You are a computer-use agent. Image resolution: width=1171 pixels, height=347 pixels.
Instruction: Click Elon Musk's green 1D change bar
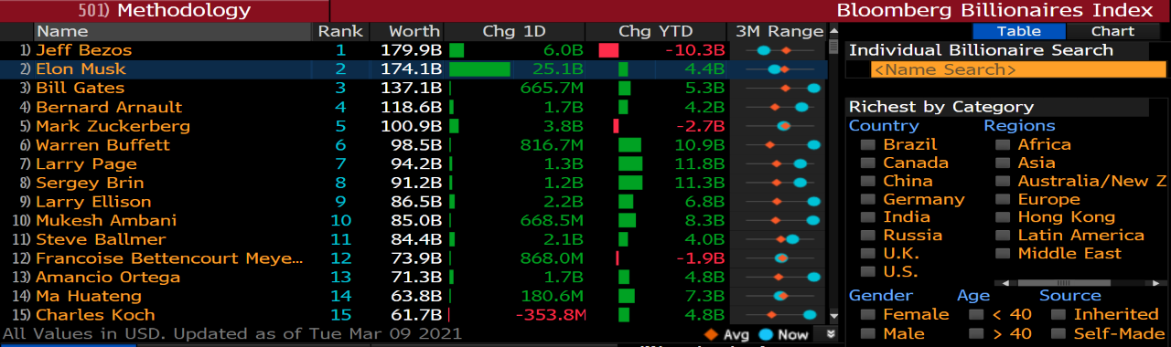click(479, 69)
